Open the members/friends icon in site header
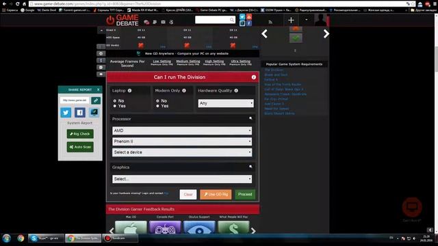This screenshot has height=246, width=438. (x=155, y=22)
